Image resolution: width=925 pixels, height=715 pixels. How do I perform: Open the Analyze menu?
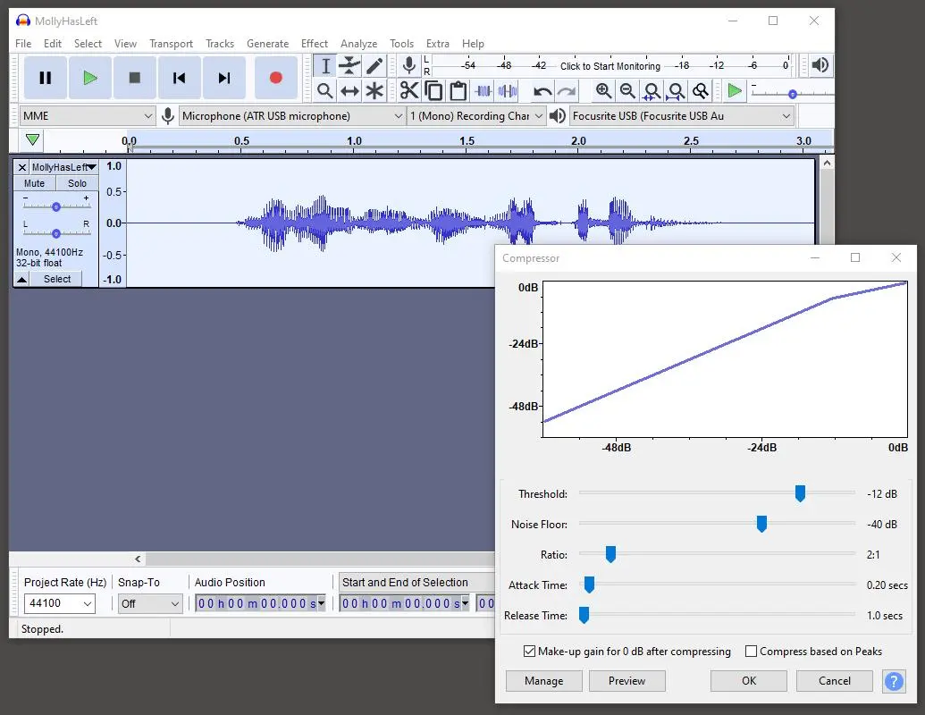pos(358,44)
